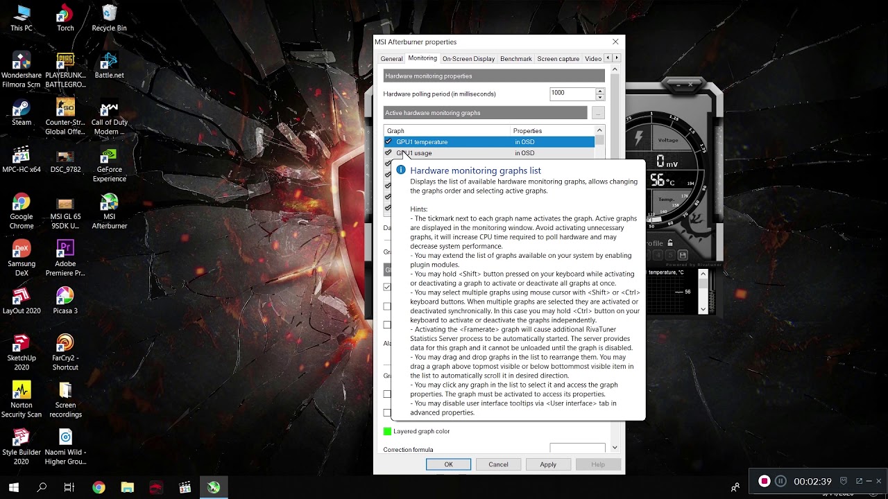The height and width of the screenshot is (499, 888).
Task: Click the Correction formula input field
Action: (577, 449)
